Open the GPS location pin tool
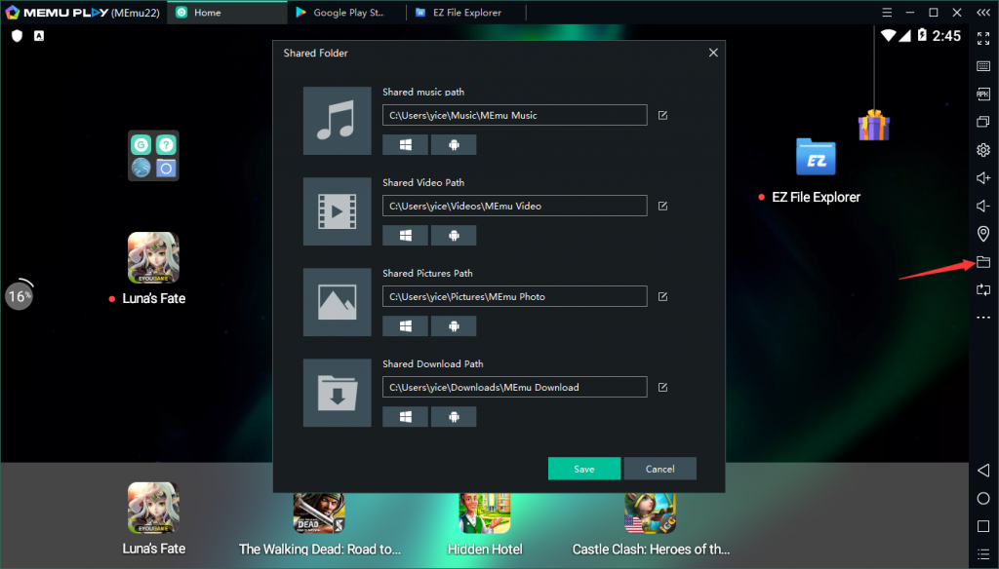Viewport: 999px width, 569px height. [983, 234]
